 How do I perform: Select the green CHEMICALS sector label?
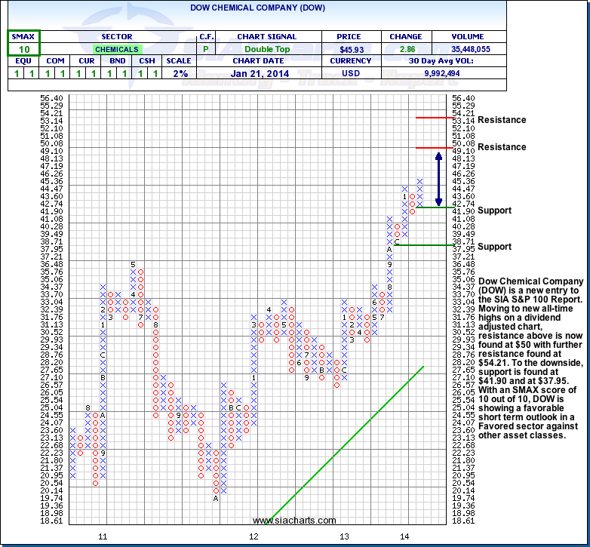[117, 49]
